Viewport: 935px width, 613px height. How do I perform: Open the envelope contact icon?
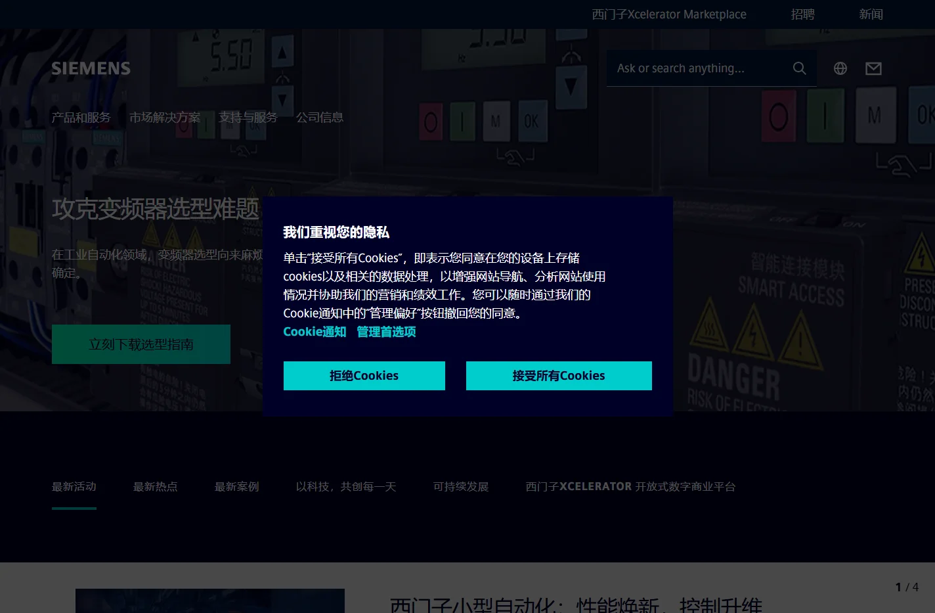(x=873, y=68)
